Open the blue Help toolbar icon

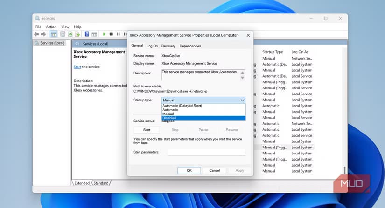pos(87,34)
